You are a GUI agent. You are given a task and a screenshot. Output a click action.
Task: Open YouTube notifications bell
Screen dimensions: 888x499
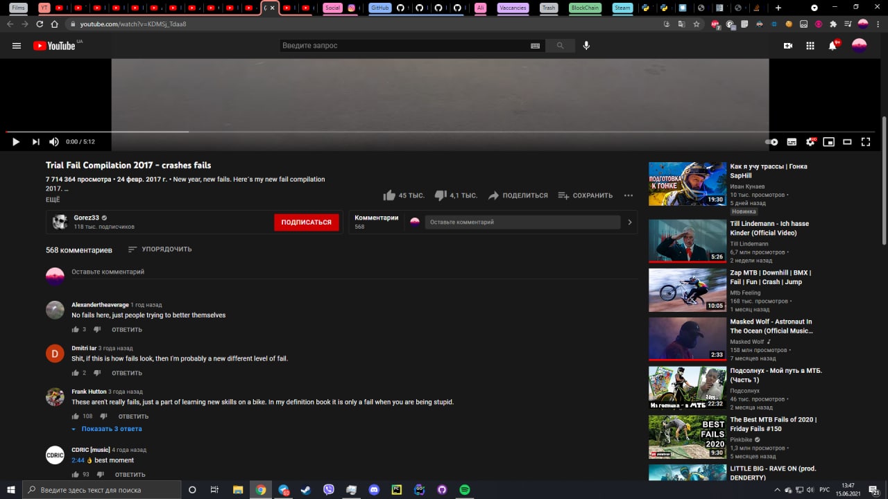tap(832, 46)
